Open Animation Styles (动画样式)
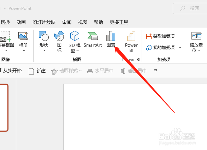 66,71
